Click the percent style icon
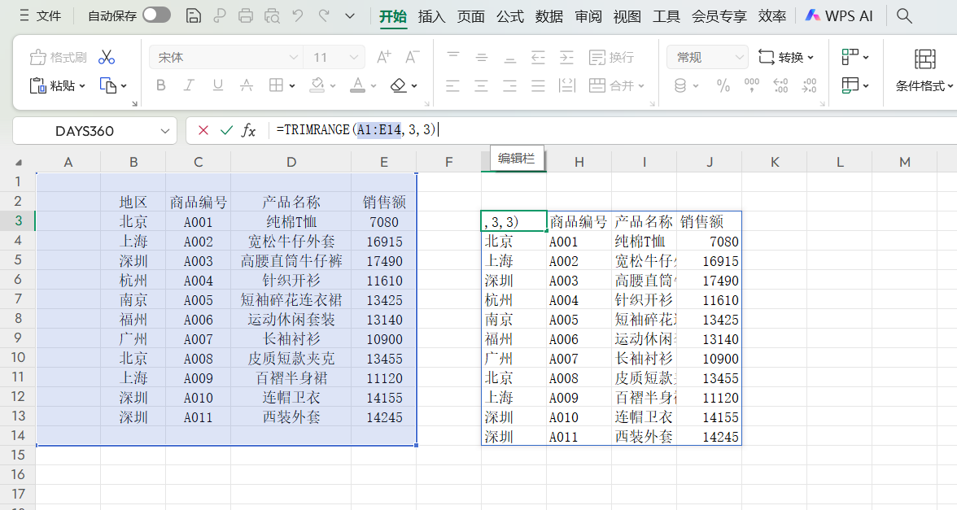This screenshot has width=957, height=510. (x=723, y=85)
